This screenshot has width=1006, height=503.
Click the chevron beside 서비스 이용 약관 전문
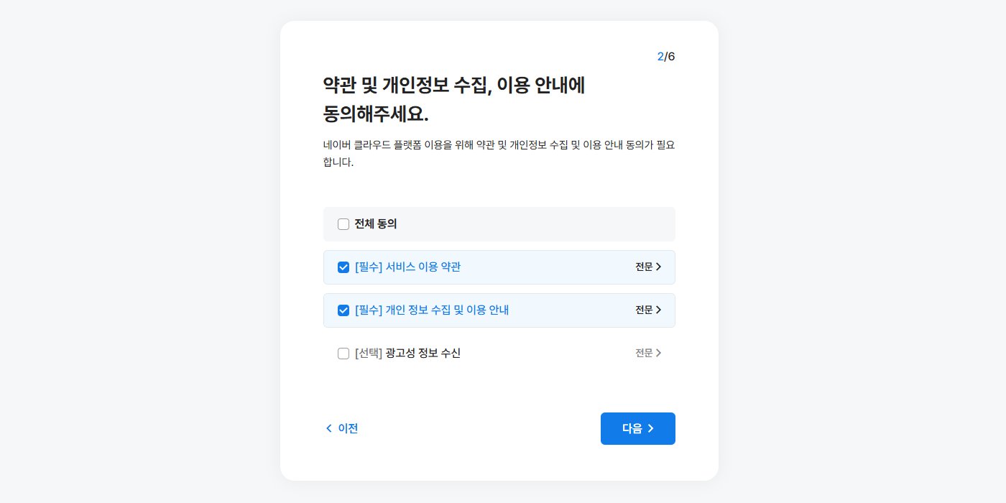658,267
